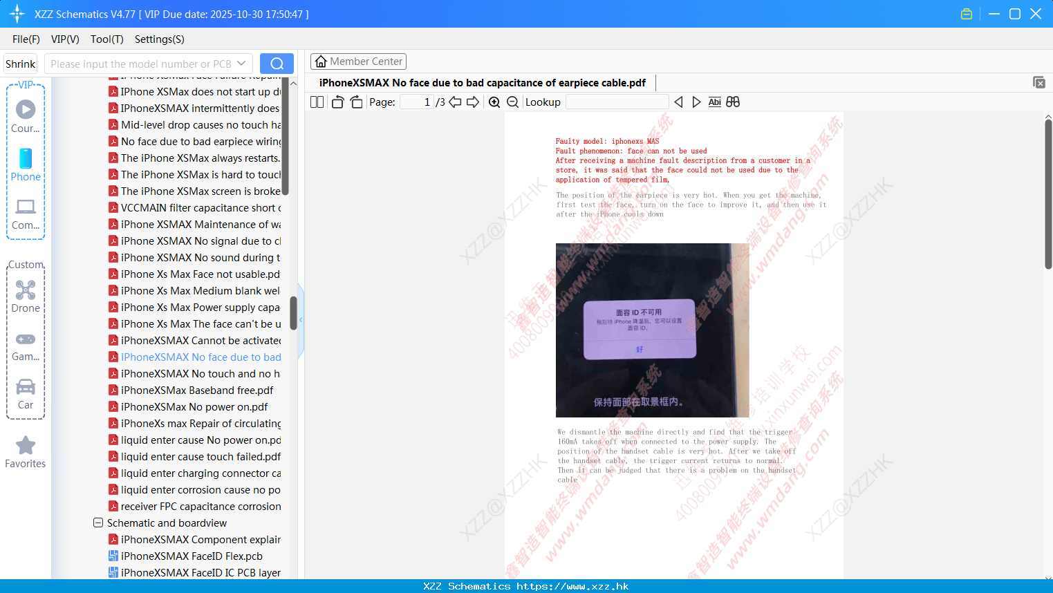Open Tool menu

point(107,39)
